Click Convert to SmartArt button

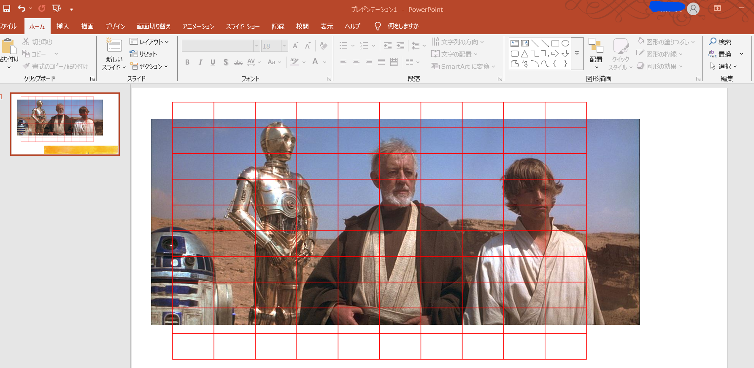point(463,66)
